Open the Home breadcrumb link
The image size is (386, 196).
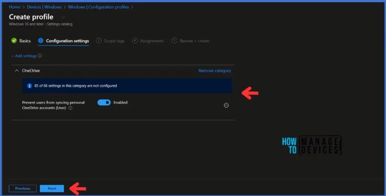click(15, 7)
